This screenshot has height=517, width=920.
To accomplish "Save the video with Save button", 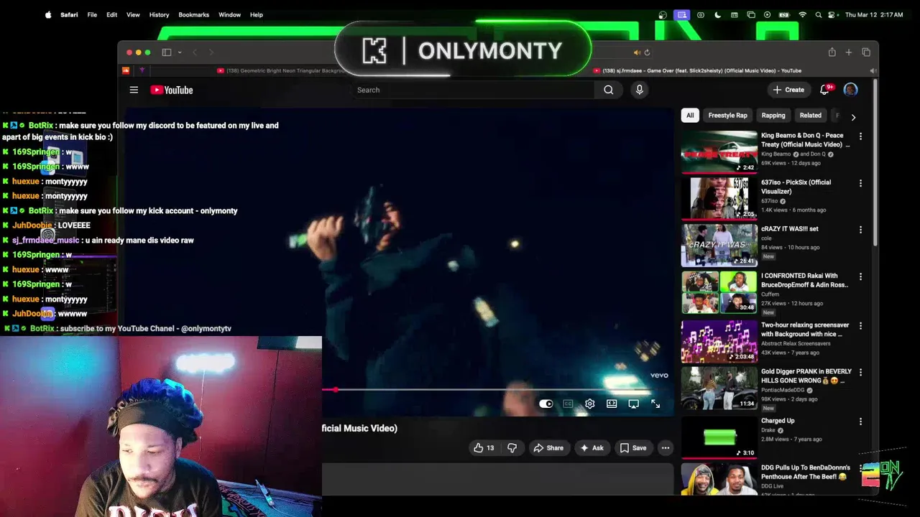I will [x=633, y=448].
